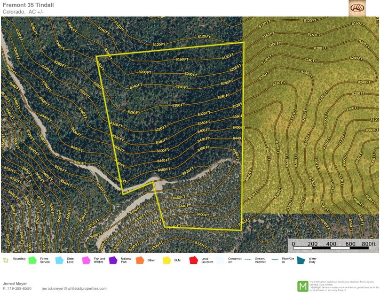Click the purple National Park legend icon
This screenshot has height=293, width=380.
[113, 260]
